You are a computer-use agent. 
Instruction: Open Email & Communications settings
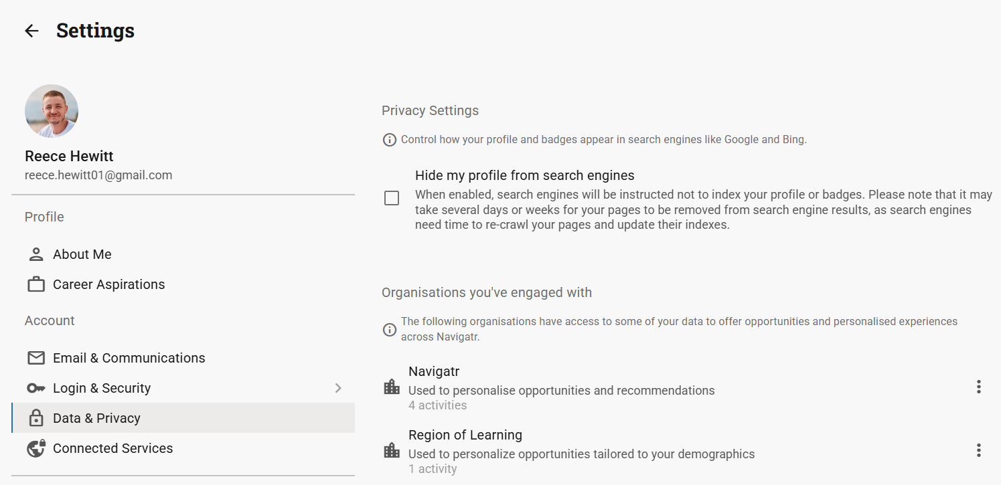(x=129, y=358)
